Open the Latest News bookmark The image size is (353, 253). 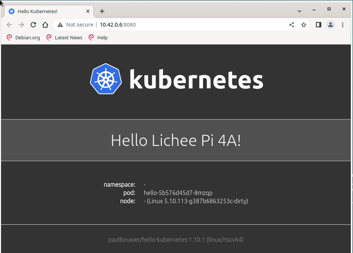pos(64,38)
